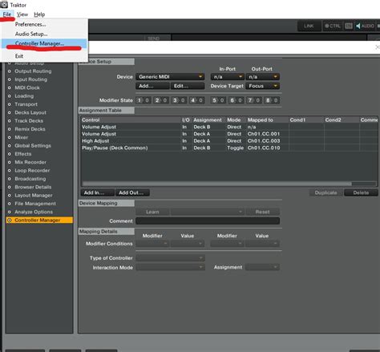The image size is (380, 352).
Task: Select the Remix Decks preferences page
Action: [30, 129]
